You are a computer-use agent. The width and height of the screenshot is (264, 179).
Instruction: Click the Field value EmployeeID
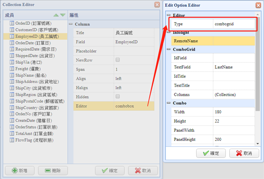(134, 42)
